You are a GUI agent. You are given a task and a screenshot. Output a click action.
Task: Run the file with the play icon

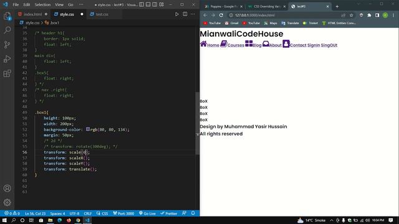point(176,14)
